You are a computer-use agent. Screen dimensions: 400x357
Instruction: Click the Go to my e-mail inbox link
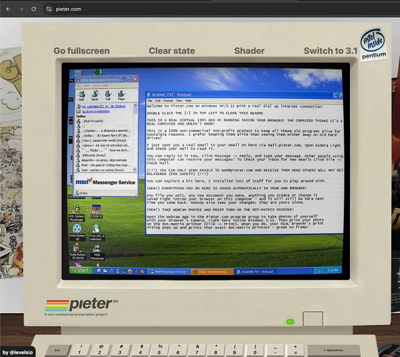pyautogui.click(x=96, y=111)
